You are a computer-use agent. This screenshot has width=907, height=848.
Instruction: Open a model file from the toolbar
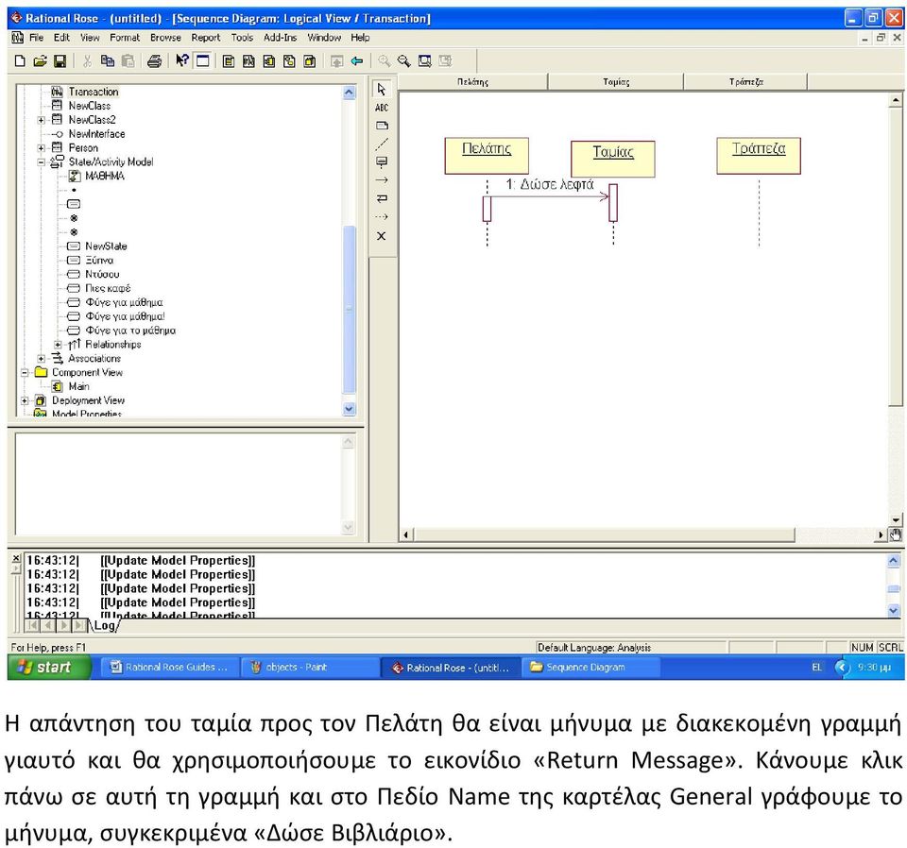coord(40,60)
